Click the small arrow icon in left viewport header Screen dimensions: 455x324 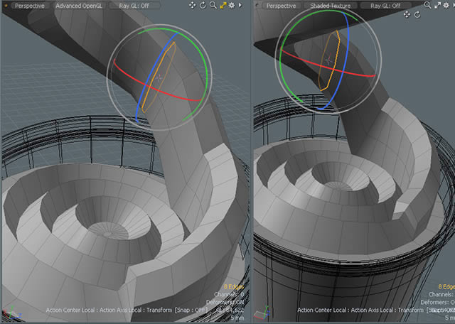pos(240,5)
